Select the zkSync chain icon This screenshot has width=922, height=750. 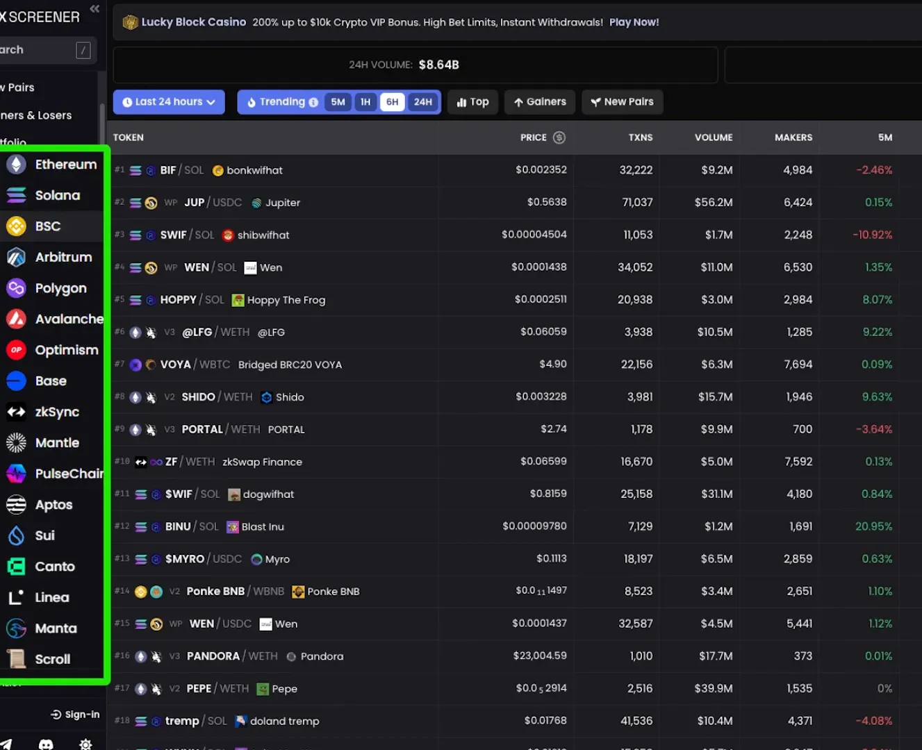click(x=16, y=412)
